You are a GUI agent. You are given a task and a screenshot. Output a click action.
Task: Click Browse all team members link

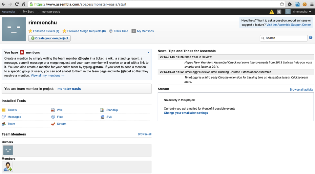(x=145, y=134)
